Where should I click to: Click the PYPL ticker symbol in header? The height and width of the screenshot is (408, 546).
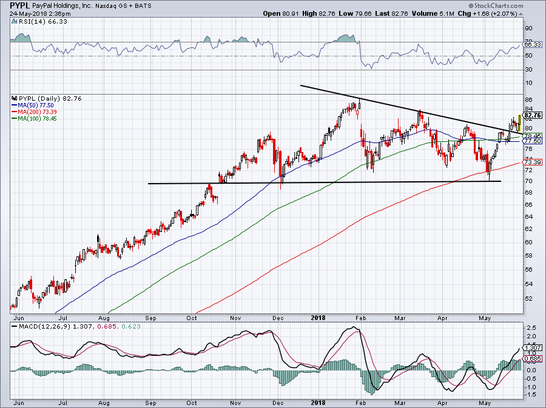19,5
